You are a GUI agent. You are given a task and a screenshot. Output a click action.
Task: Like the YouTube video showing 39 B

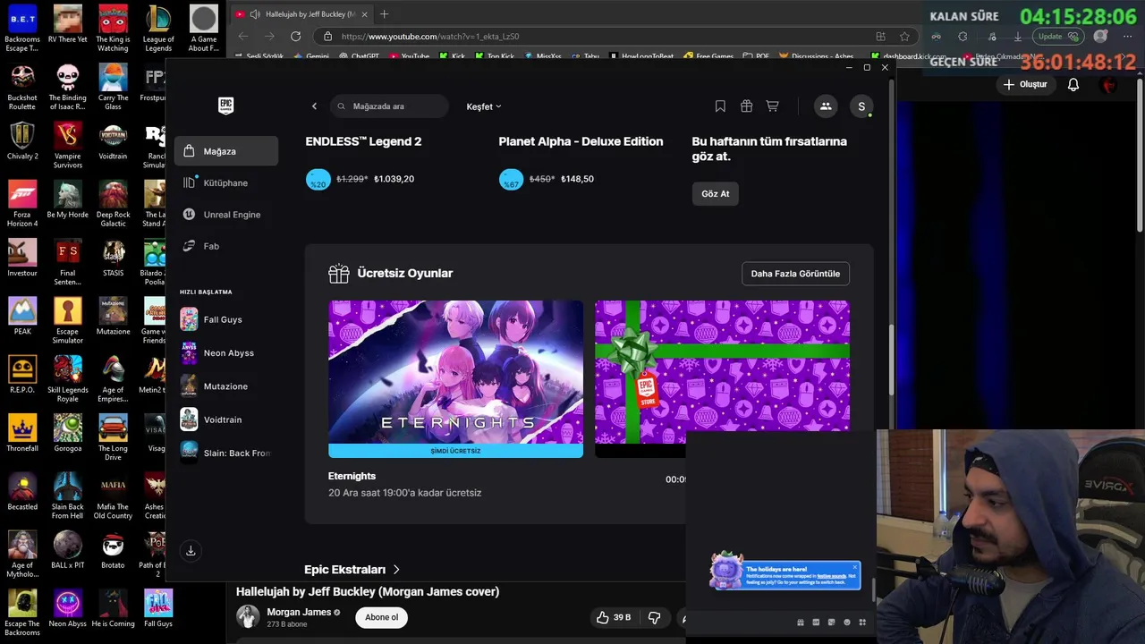(x=614, y=617)
